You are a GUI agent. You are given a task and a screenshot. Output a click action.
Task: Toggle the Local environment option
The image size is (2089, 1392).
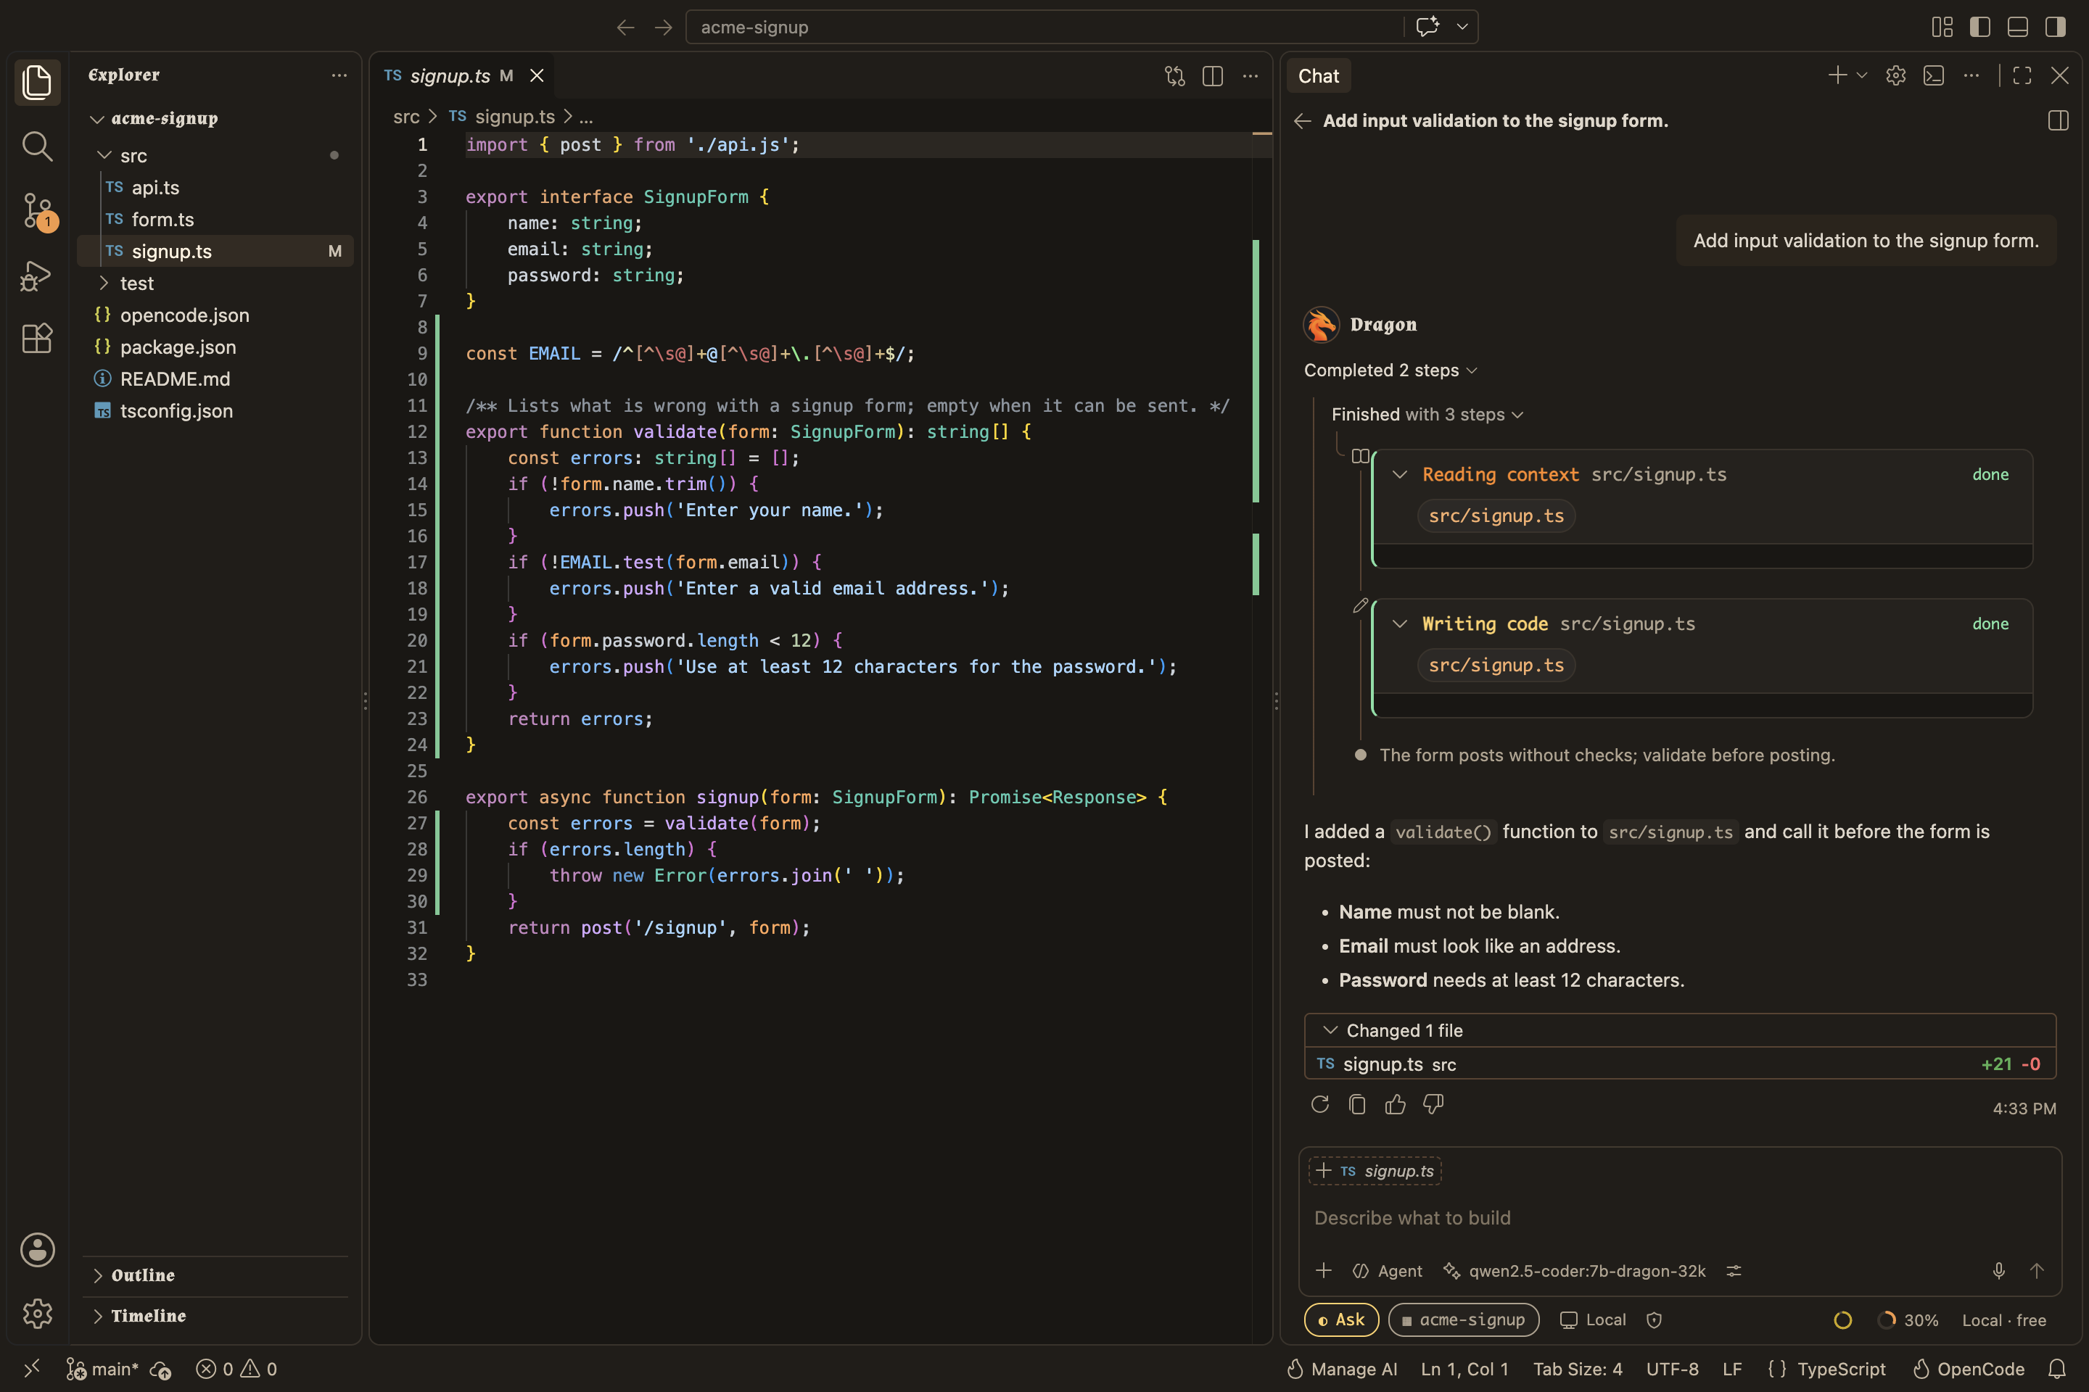click(1594, 1319)
